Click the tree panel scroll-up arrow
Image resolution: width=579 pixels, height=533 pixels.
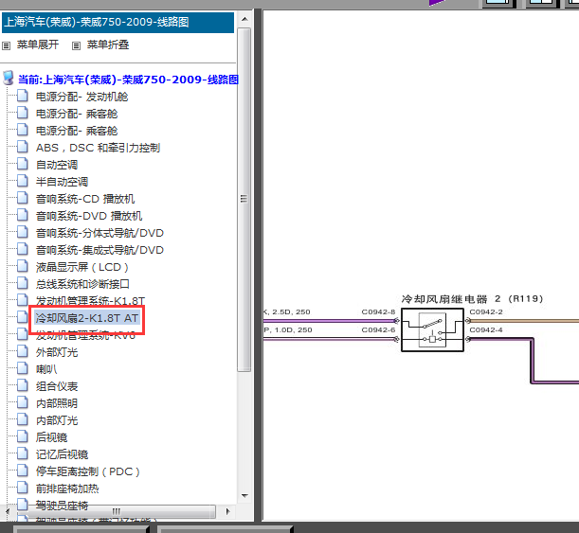[244, 19]
